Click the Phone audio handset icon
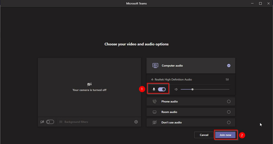273x144 pixels. (155, 102)
